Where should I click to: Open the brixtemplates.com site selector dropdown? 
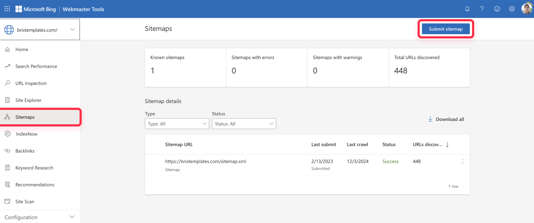click(40, 30)
